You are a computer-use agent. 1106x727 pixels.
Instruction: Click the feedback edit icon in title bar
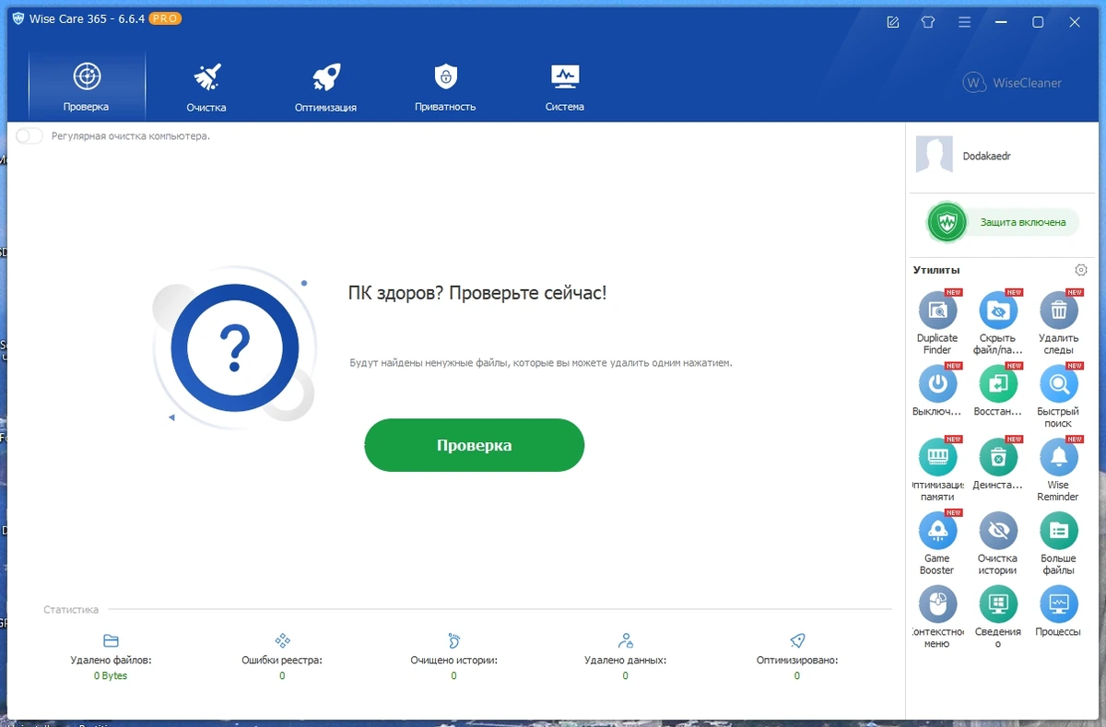pos(893,22)
